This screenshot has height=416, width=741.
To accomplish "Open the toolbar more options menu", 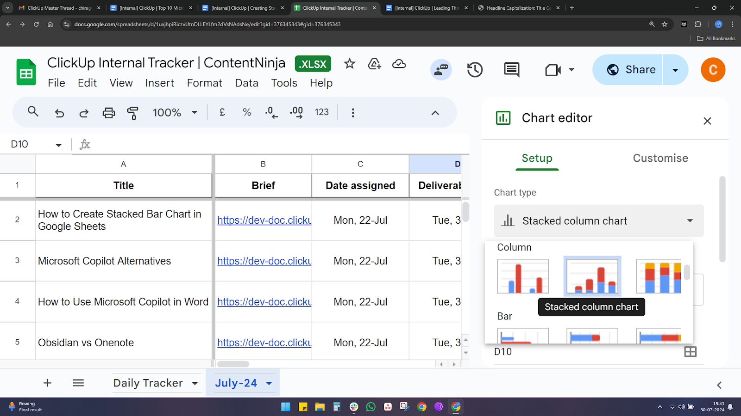I will 353,113.
